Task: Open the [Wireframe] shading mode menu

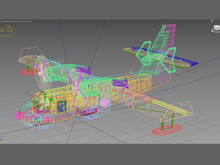Action: [x=27, y=22]
